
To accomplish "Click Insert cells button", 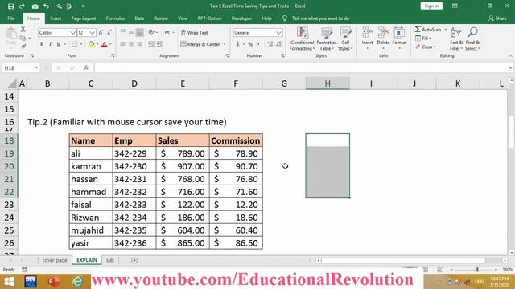I will [367, 38].
